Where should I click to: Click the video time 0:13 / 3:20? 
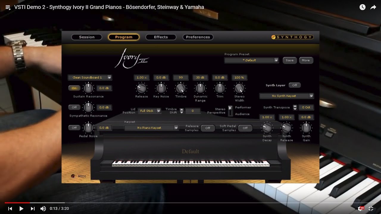pos(59,209)
